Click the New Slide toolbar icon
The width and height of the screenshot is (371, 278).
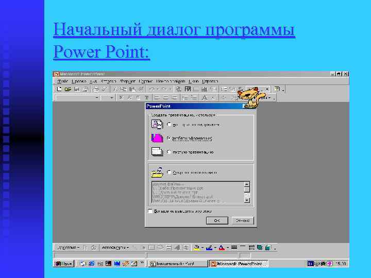[x=213, y=89]
